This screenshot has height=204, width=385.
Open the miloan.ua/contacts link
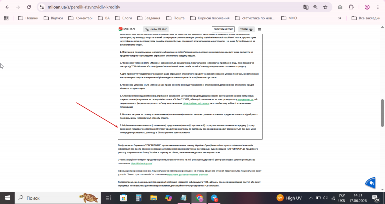click(x=196, y=103)
